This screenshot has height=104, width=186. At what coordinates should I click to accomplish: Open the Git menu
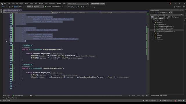tap(17, 4)
